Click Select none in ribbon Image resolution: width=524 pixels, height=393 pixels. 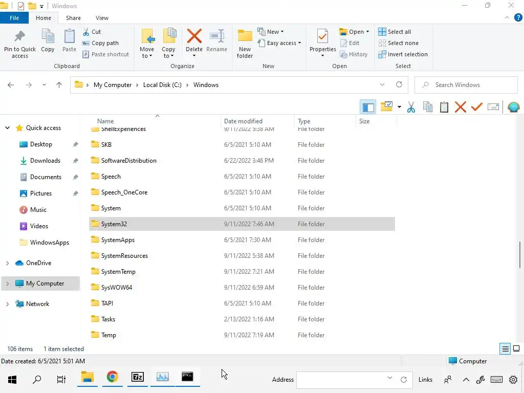click(398, 43)
